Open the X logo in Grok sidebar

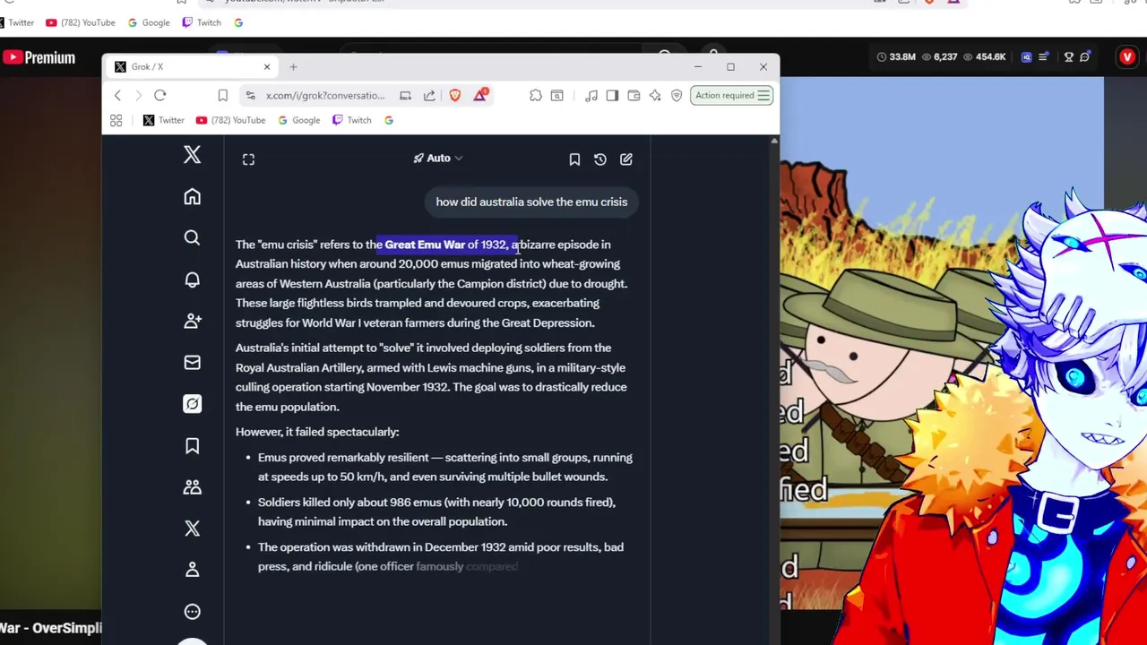click(x=192, y=155)
